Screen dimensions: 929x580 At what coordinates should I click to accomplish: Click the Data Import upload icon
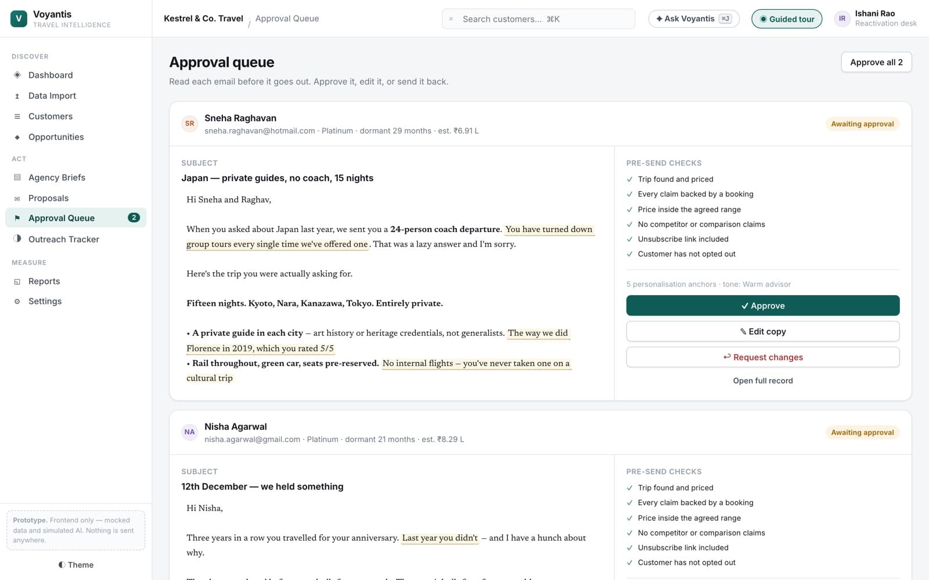coord(17,96)
